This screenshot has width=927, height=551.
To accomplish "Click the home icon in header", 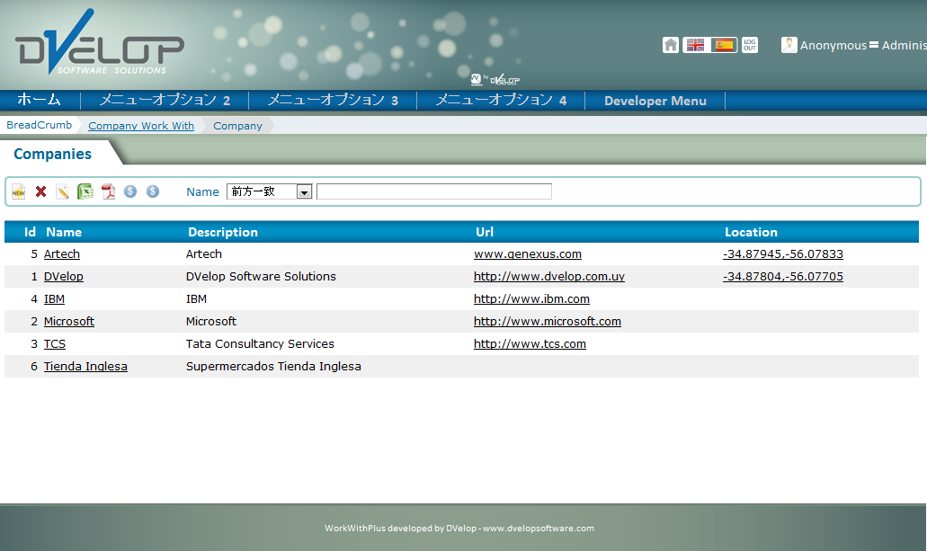I will [671, 45].
